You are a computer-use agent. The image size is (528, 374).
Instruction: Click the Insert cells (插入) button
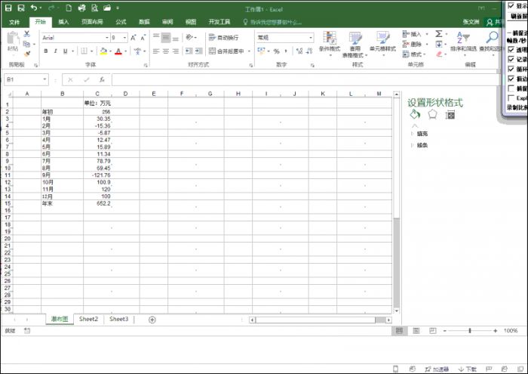tap(412, 34)
